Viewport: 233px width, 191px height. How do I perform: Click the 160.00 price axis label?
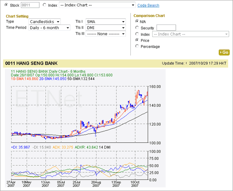pos(155,87)
